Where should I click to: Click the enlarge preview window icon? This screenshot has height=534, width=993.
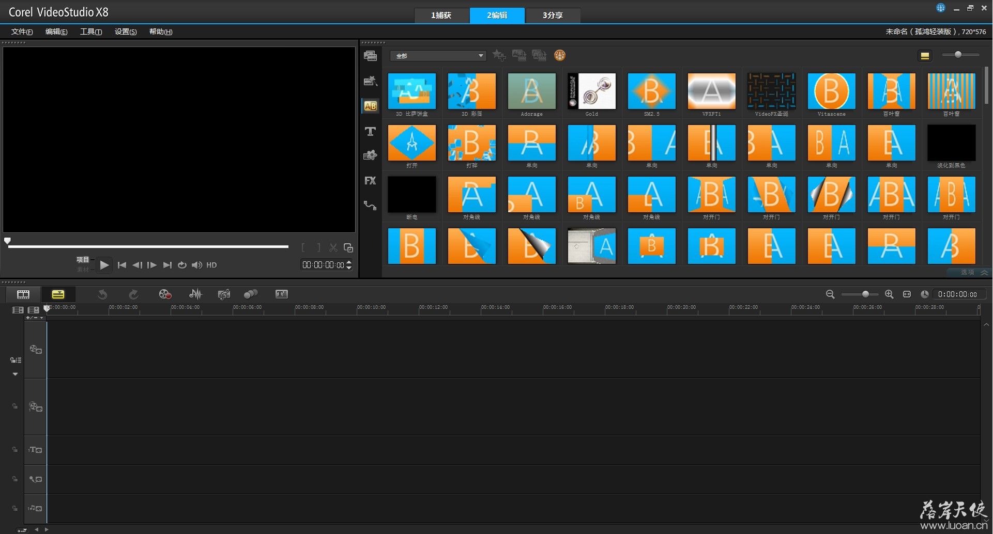(x=348, y=248)
